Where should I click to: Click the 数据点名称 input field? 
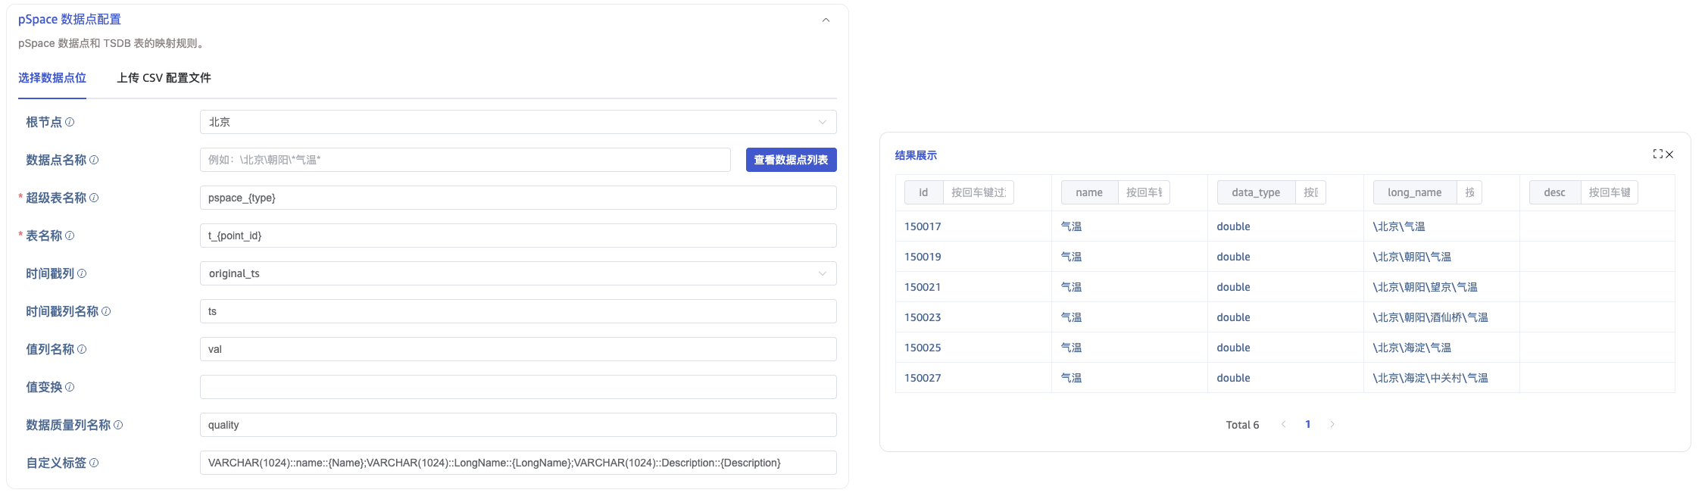coord(465,160)
